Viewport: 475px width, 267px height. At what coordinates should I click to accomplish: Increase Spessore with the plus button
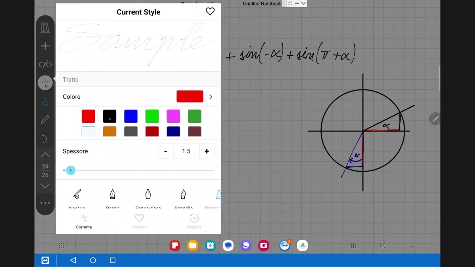207,151
